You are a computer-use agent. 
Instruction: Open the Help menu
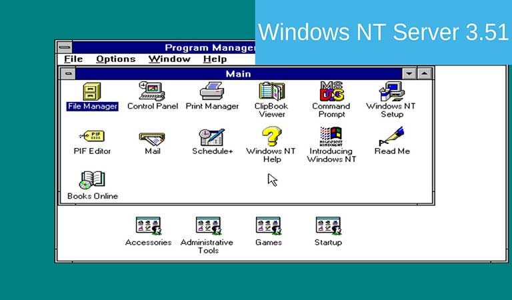215,59
